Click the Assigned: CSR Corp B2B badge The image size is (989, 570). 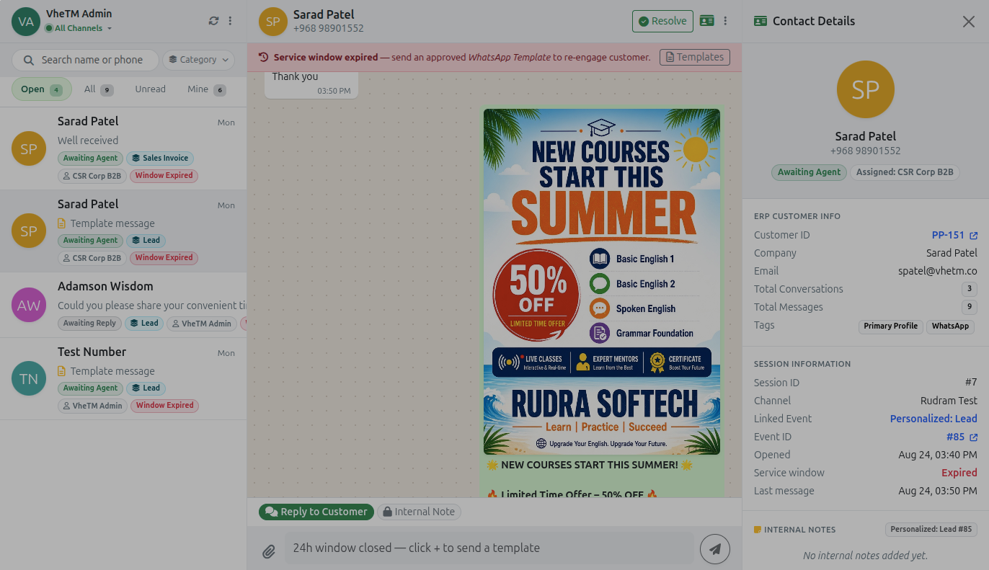905,172
